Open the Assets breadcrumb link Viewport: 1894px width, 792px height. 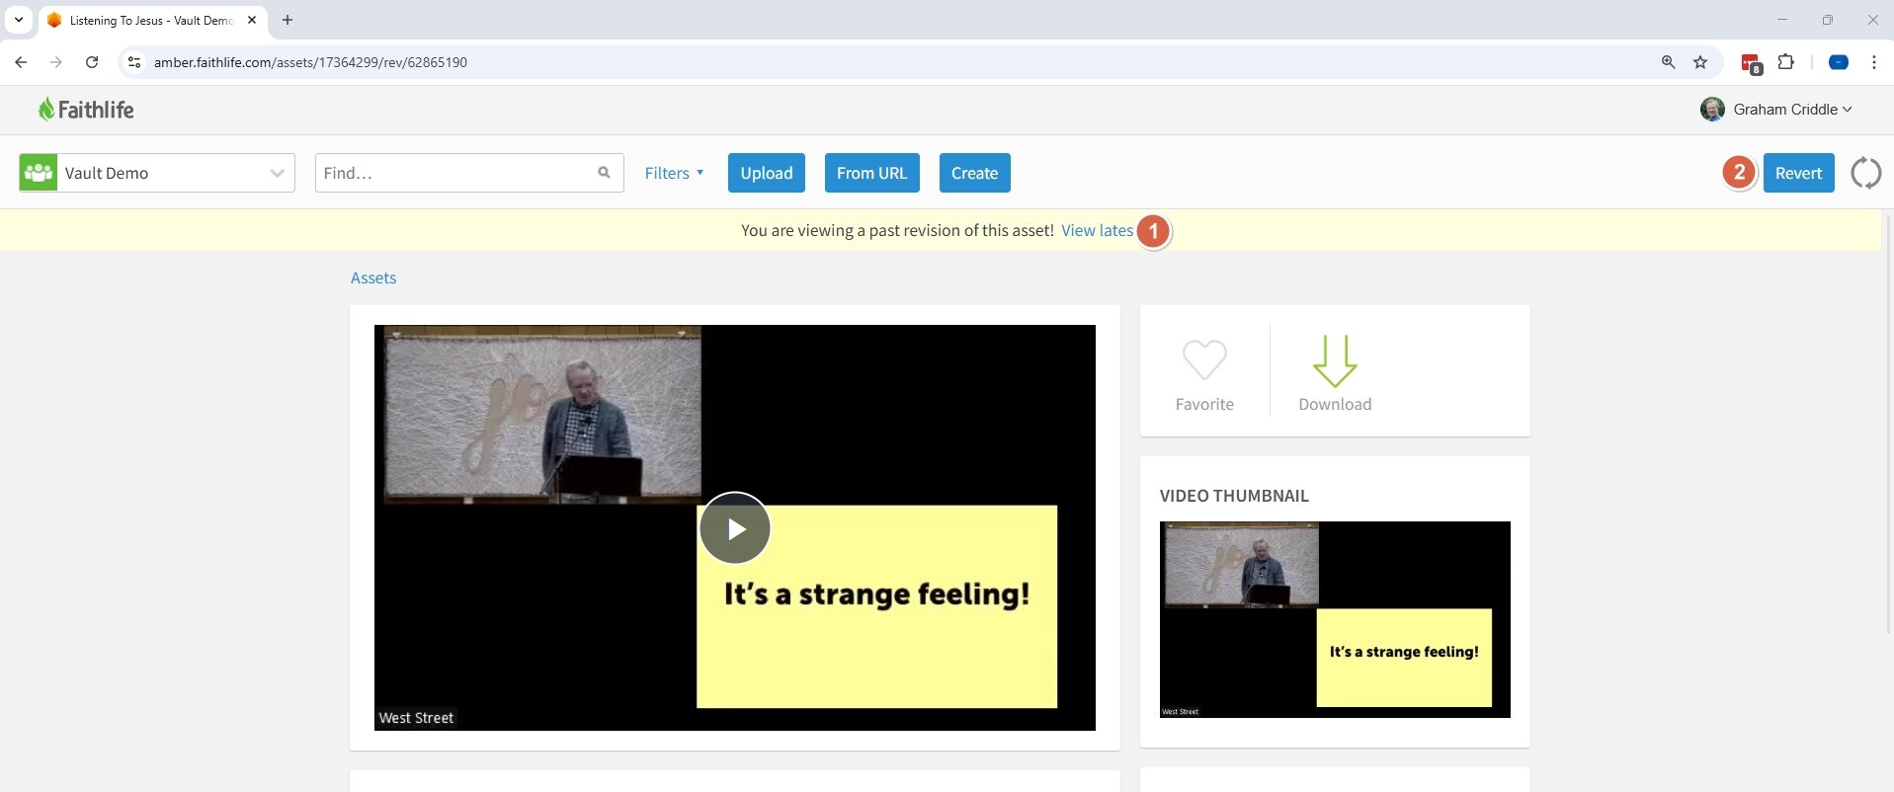[x=373, y=278]
